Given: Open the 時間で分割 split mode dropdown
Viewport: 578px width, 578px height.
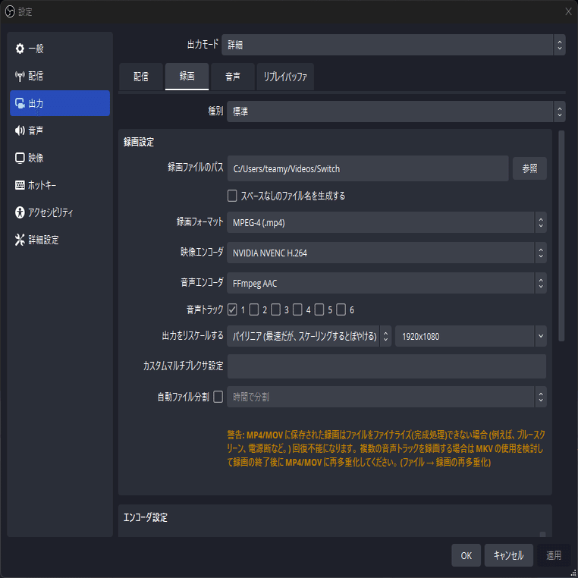Looking at the screenshot, I should [386, 397].
